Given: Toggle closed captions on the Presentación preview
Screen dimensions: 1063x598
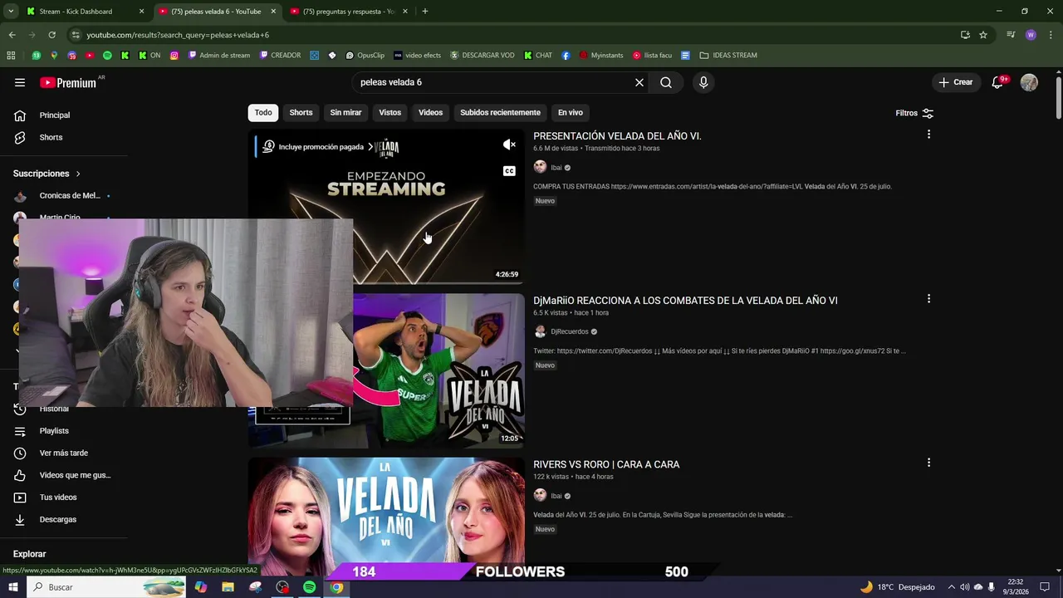Looking at the screenshot, I should tap(509, 171).
